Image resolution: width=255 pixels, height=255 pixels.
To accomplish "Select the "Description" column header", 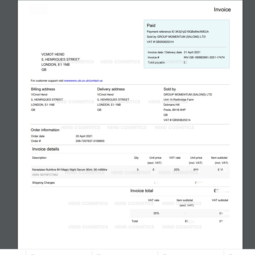I will pyautogui.click(x=39, y=158).
